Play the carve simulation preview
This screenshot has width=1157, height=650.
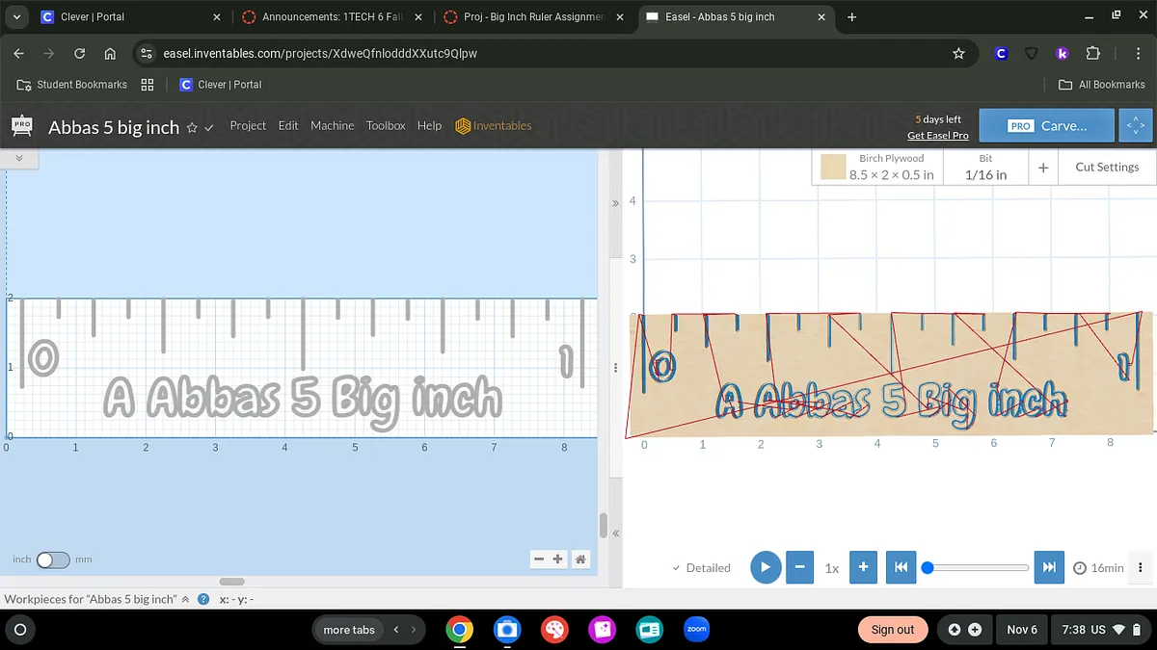point(765,567)
